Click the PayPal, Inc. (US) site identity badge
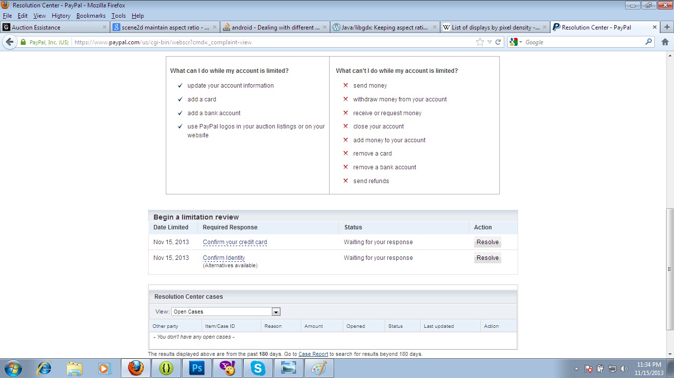 click(x=44, y=42)
